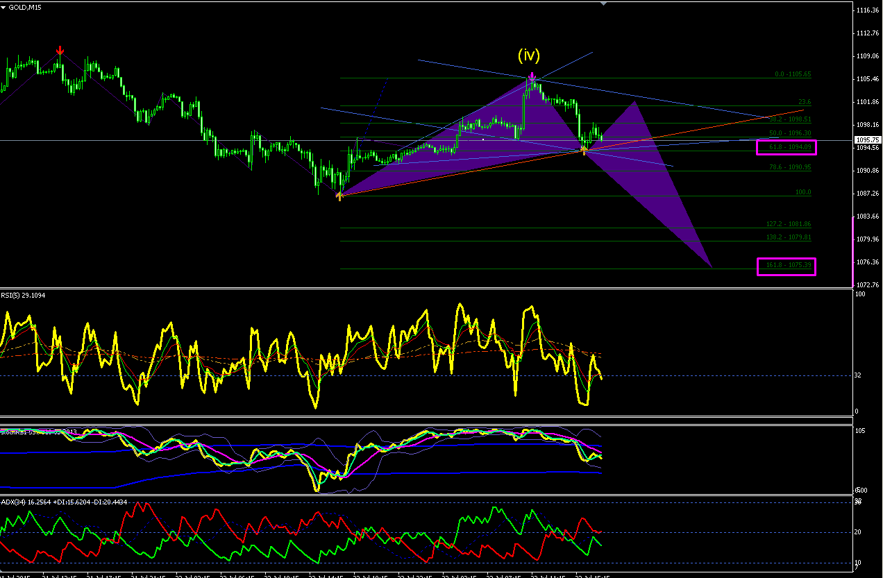Select the magenta arrow below the (iv) label
Screen dimensions: 883x578
[x=532, y=76]
